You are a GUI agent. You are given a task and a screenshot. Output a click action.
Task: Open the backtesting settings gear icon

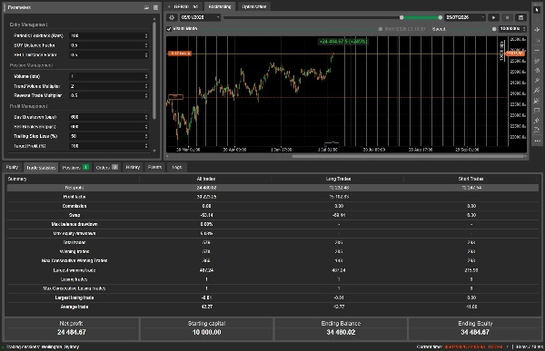pyautogui.click(x=172, y=17)
